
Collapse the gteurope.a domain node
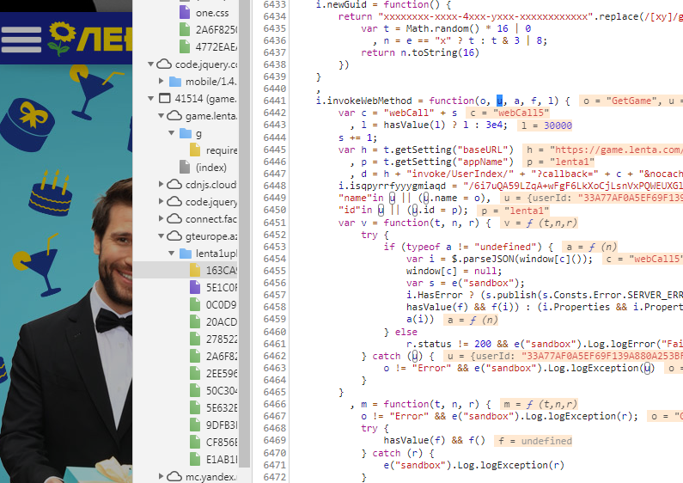click(x=162, y=236)
